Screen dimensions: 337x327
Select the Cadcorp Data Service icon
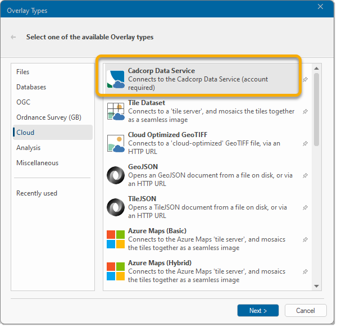tap(116, 79)
